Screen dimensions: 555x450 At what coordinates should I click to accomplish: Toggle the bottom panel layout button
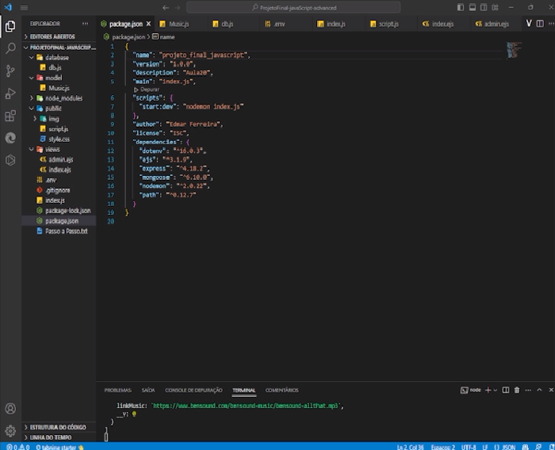pyautogui.click(x=473, y=7)
